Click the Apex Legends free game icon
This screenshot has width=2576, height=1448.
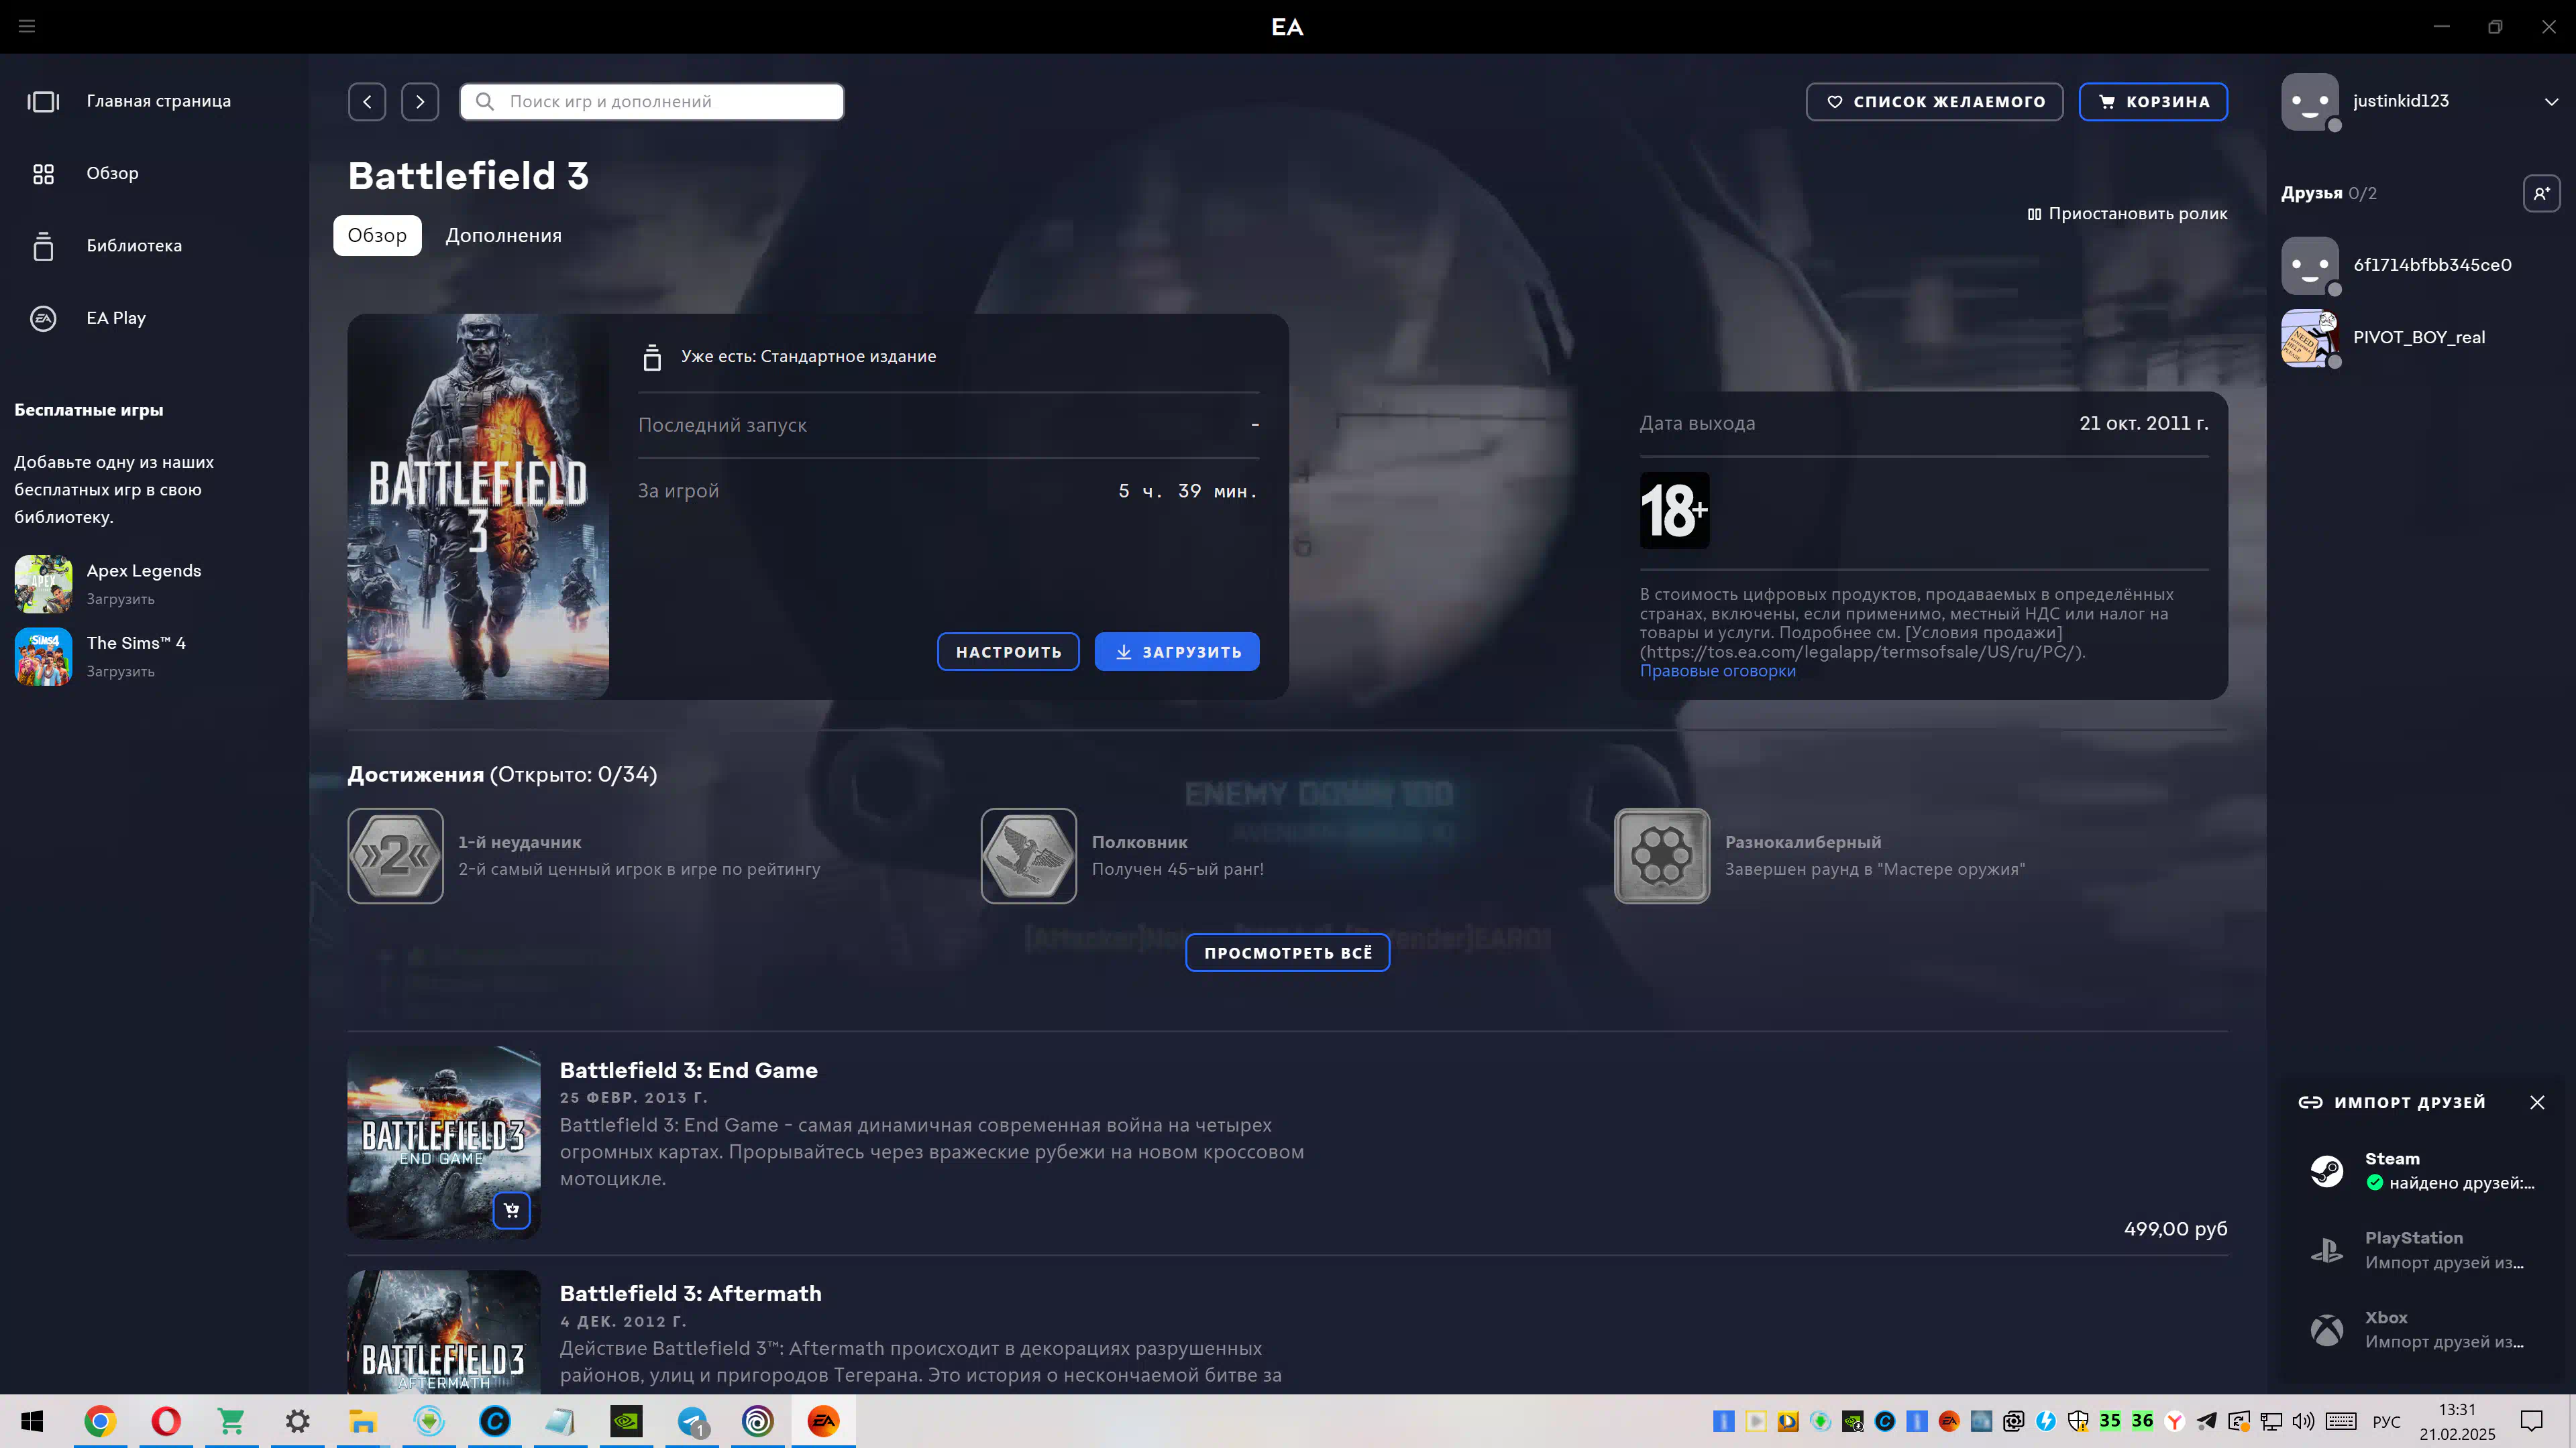[43, 584]
